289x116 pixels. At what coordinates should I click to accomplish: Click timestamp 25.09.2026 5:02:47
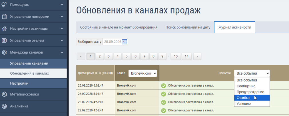pos(91,85)
